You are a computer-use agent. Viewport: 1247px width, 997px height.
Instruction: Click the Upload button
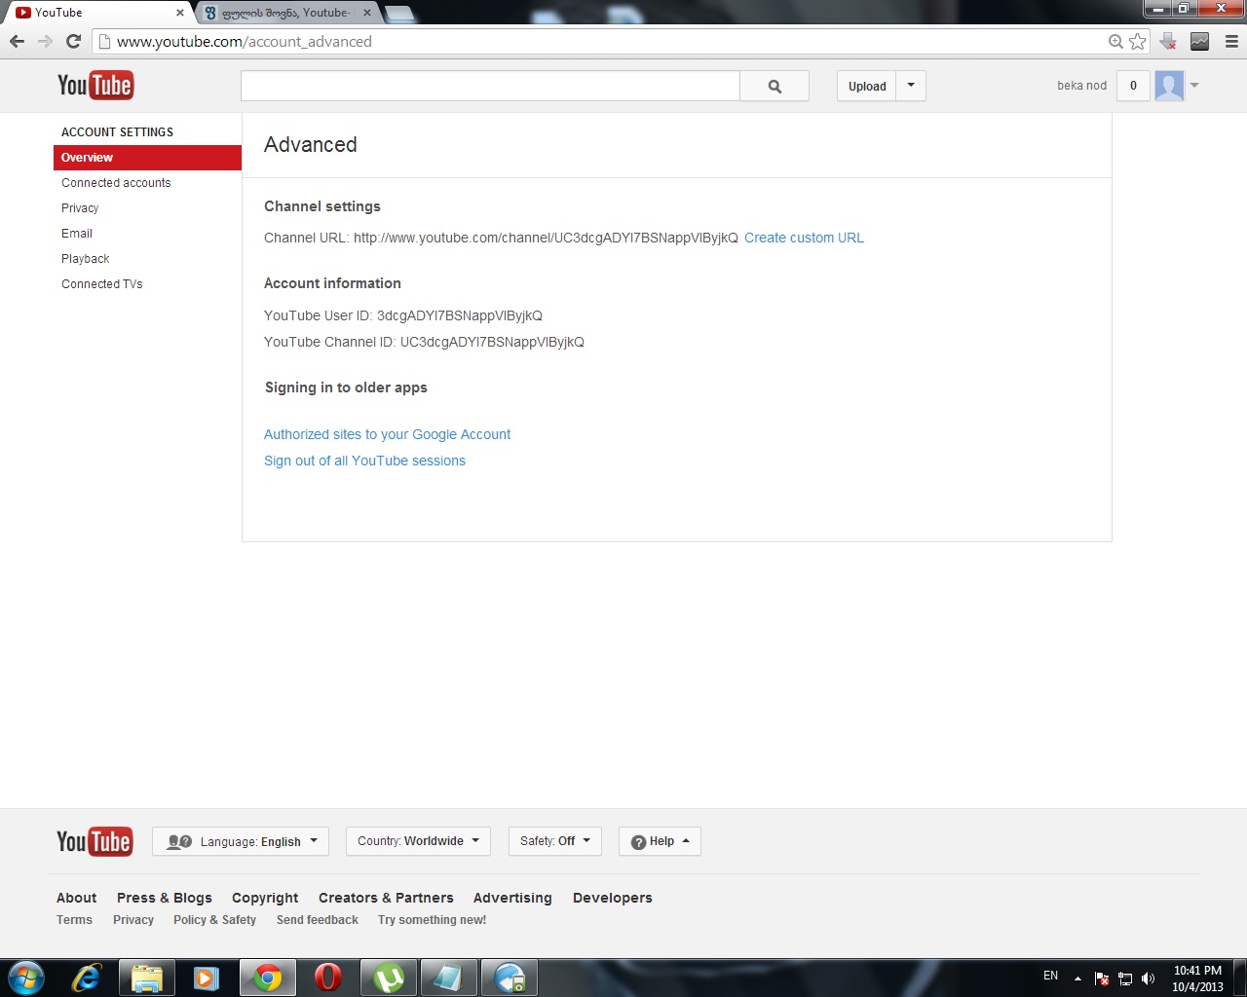(x=867, y=86)
